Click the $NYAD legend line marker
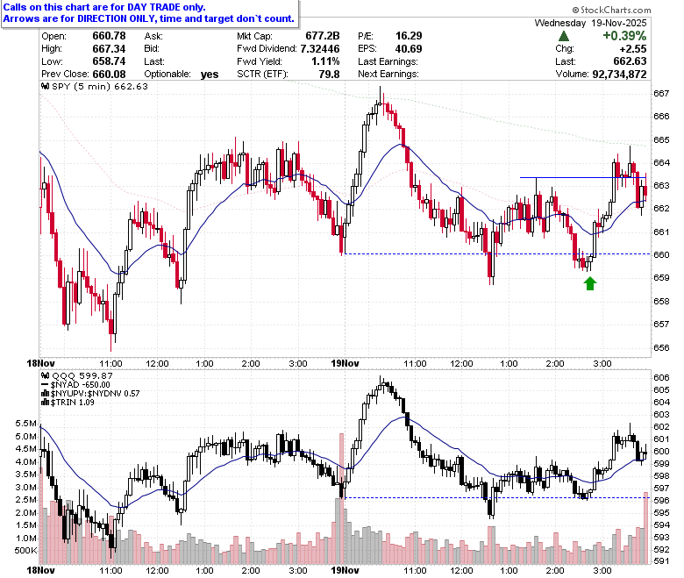This screenshot has width=684, height=578. [45, 385]
